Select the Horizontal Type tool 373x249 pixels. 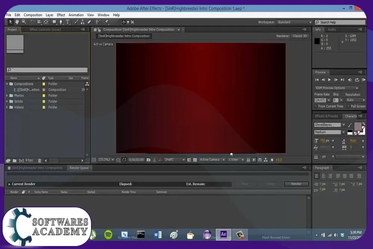(x=68, y=22)
